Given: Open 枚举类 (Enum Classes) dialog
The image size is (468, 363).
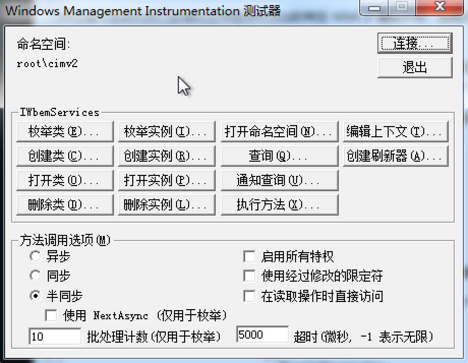Looking at the screenshot, I should pyautogui.click(x=65, y=132).
